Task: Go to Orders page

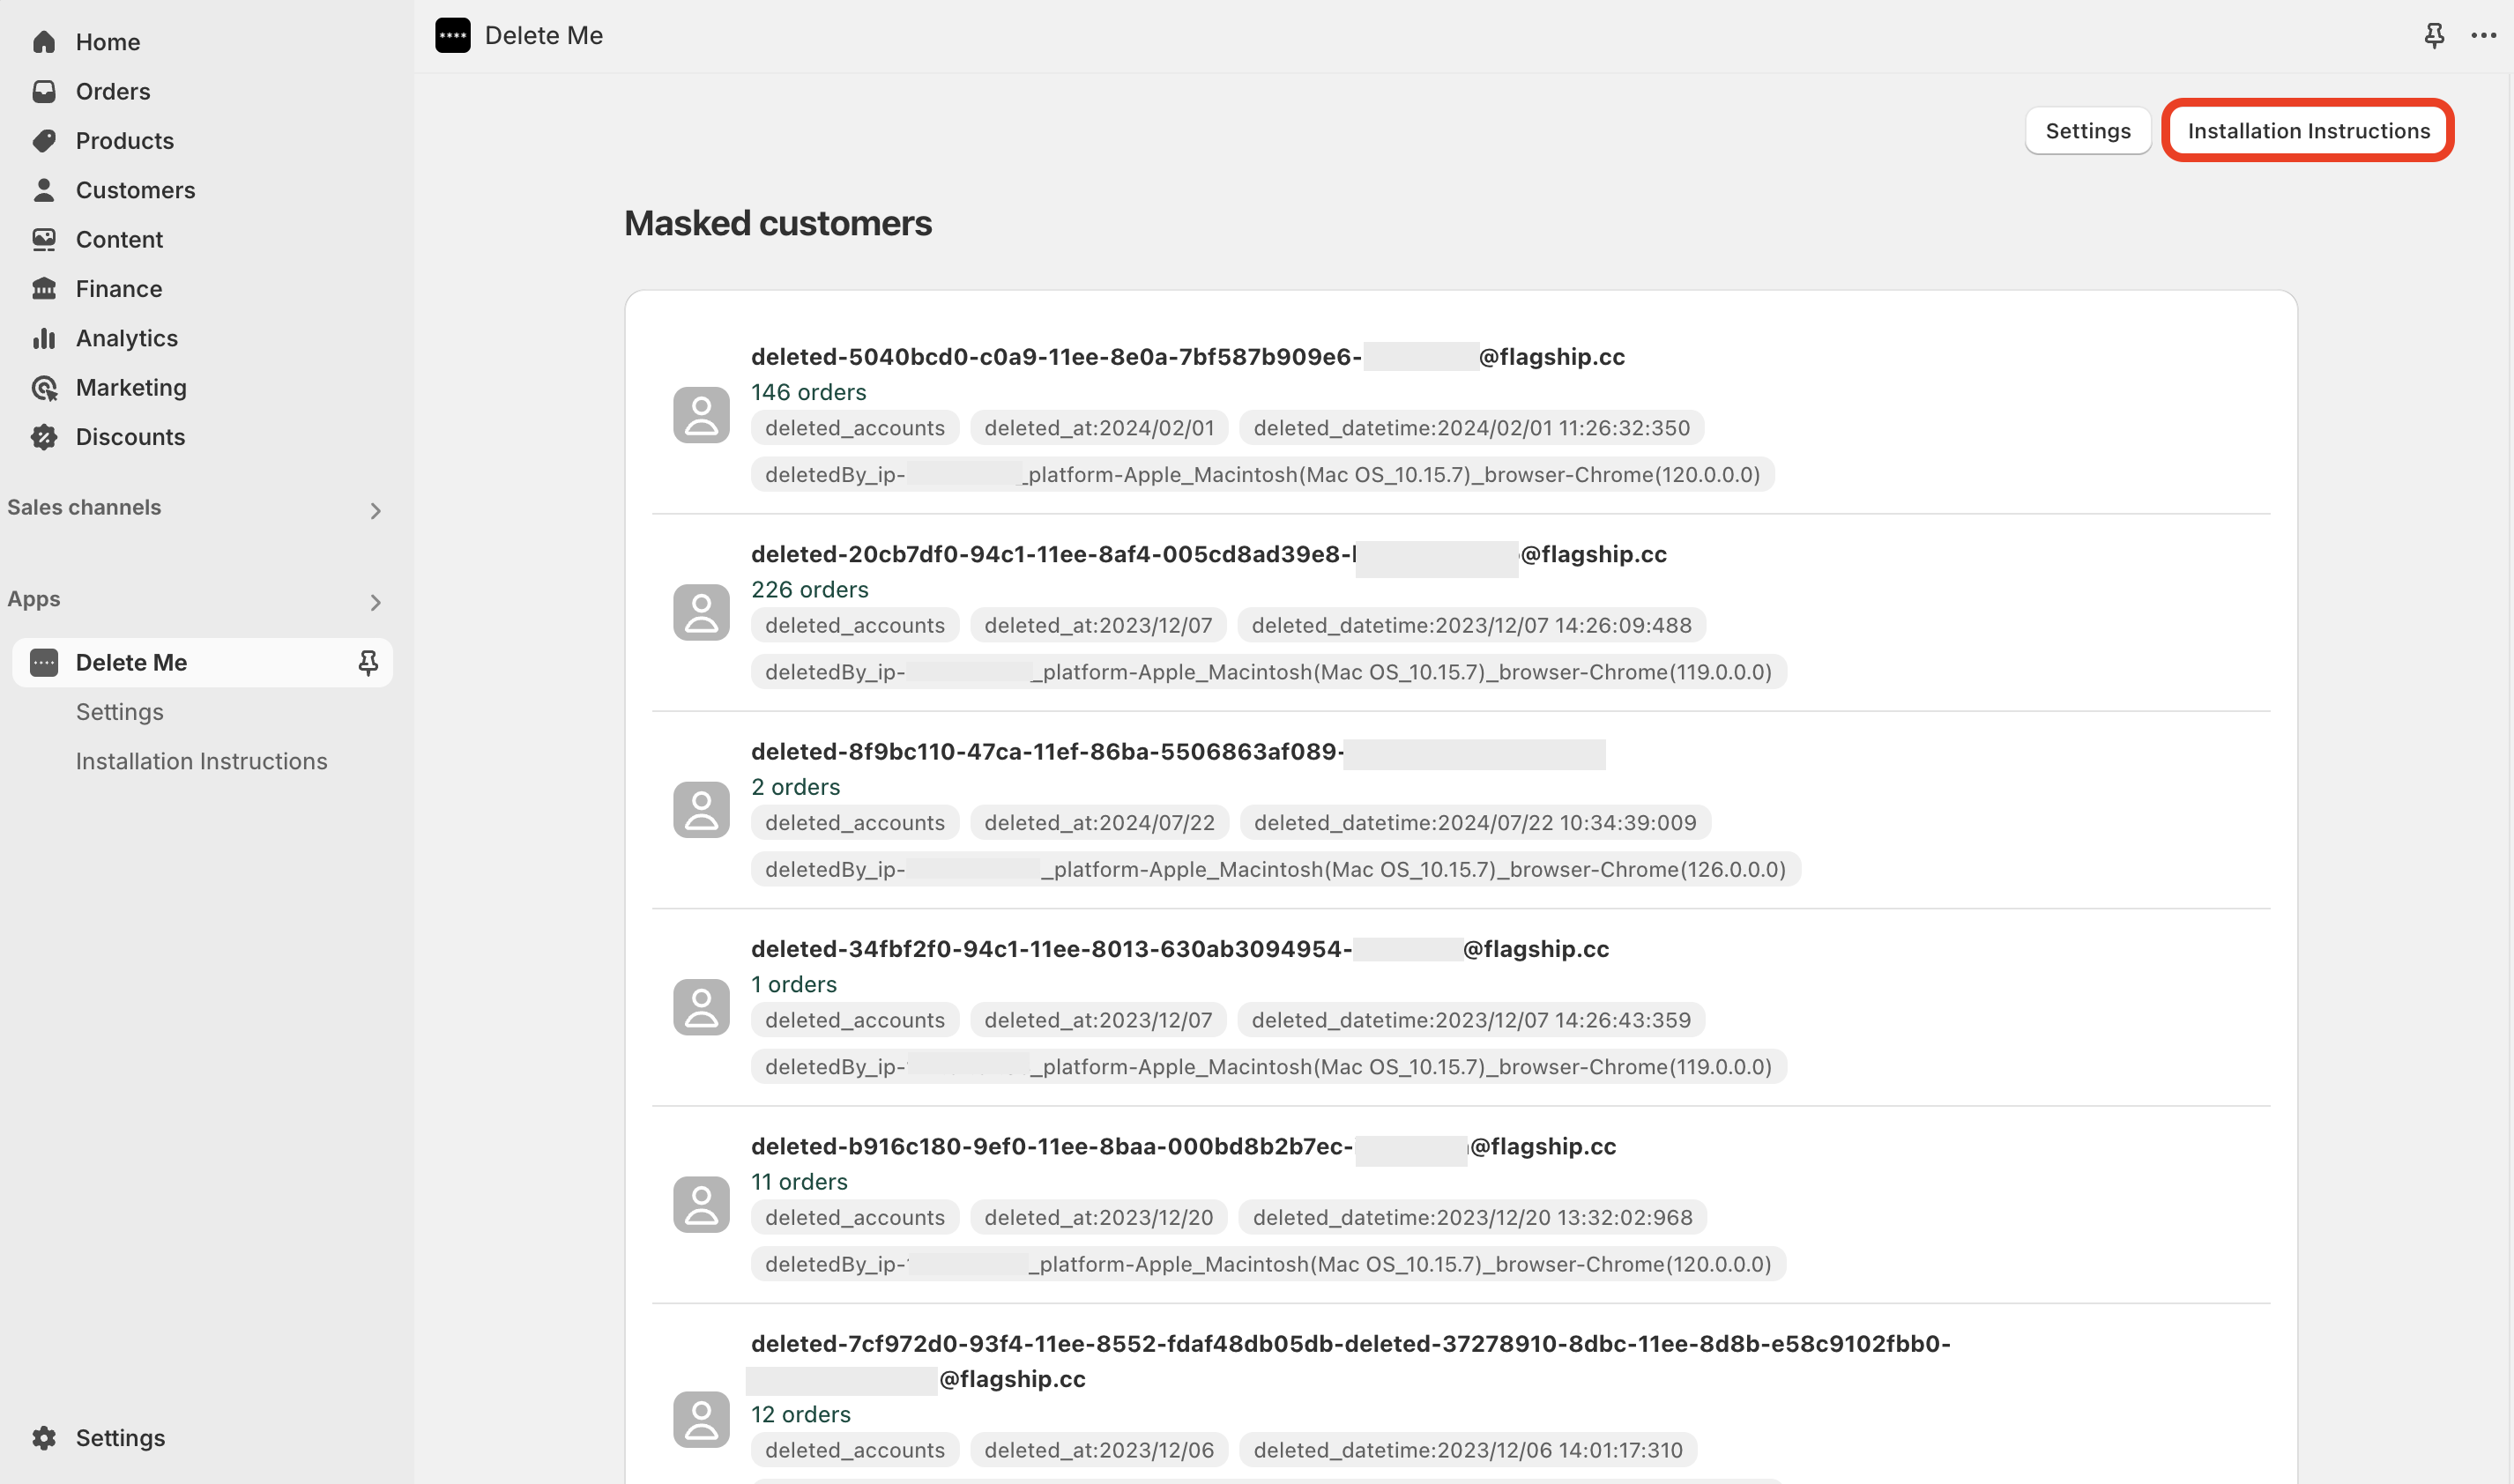Action: point(113,91)
